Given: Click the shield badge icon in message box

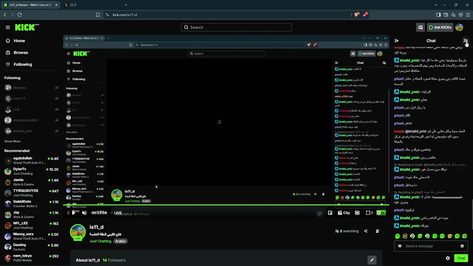Looking at the screenshot, I should [400, 246].
